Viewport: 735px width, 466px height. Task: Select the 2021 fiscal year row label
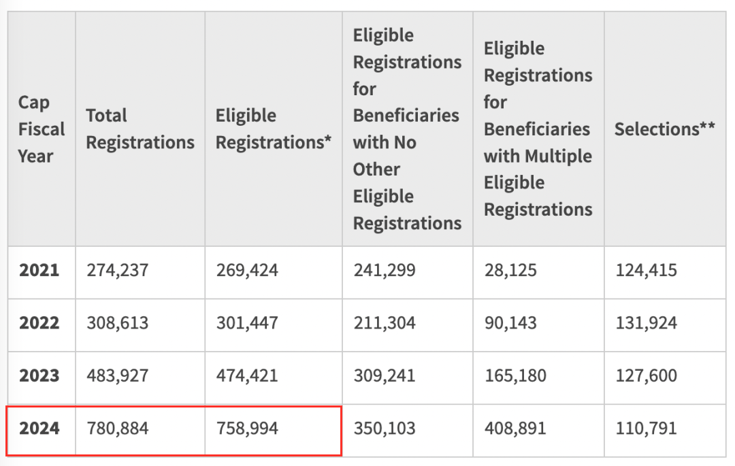point(39,270)
